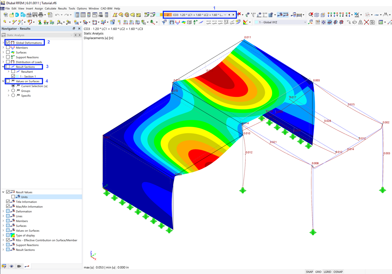Select the orange CO3 number badge

click(167, 15)
